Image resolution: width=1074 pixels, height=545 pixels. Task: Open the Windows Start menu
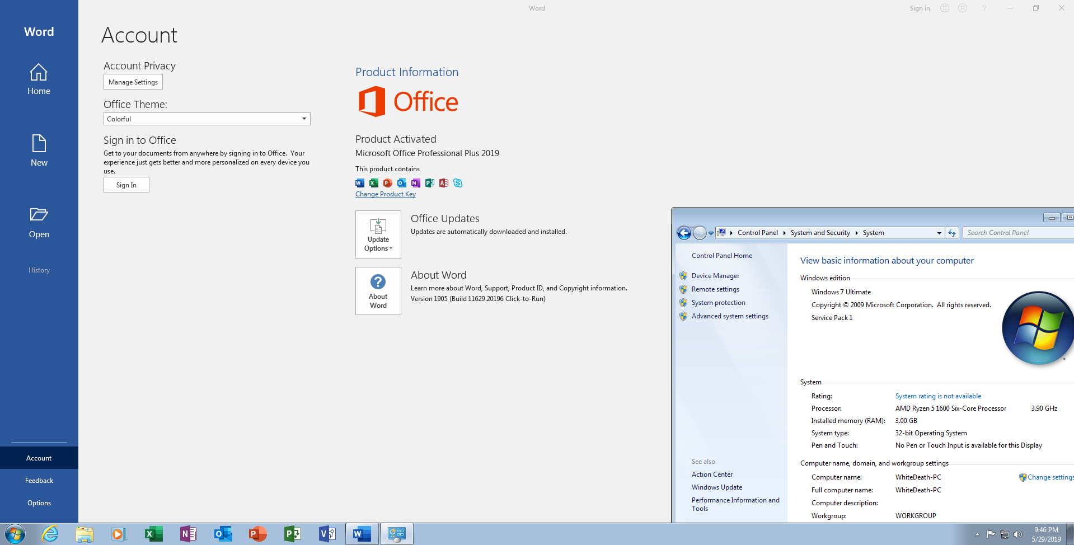pos(15,534)
